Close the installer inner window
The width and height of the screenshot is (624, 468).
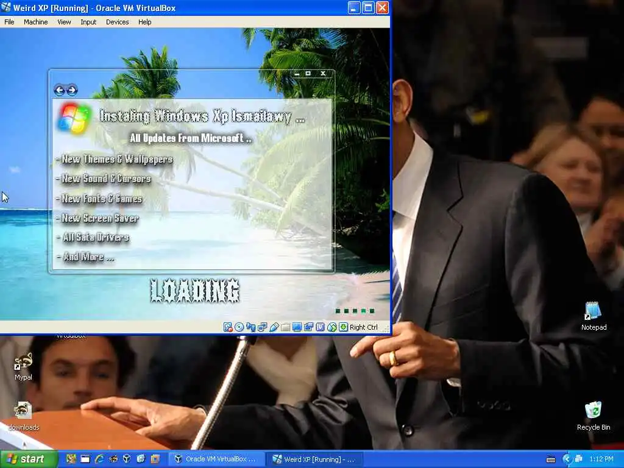click(323, 74)
